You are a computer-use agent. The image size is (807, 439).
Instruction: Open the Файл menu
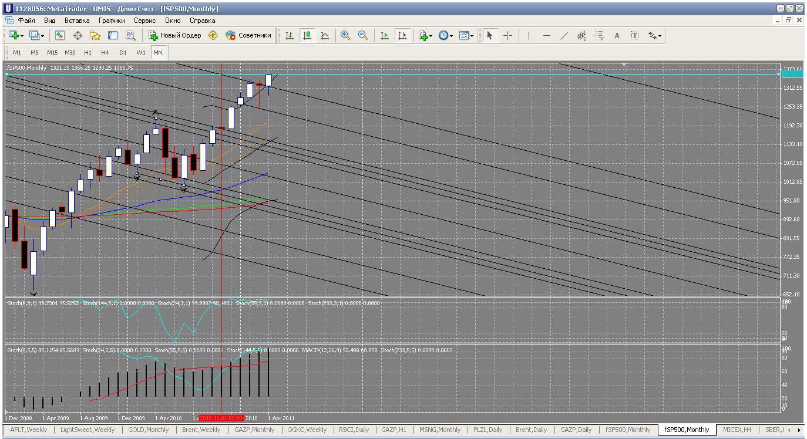pos(27,20)
